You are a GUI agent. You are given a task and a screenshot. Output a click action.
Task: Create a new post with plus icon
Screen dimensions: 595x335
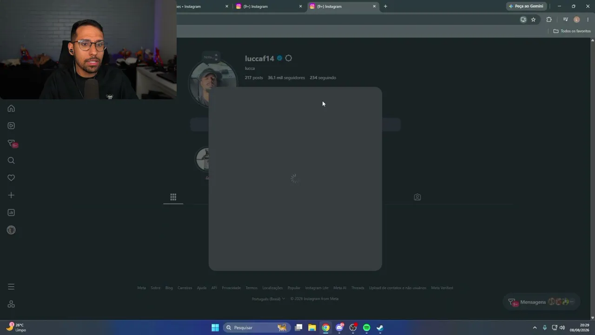pyautogui.click(x=11, y=195)
